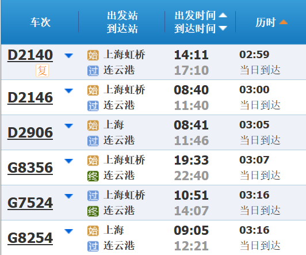
Task: Expand the G8356 stop list arrow
Action: click(x=68, y=161)
